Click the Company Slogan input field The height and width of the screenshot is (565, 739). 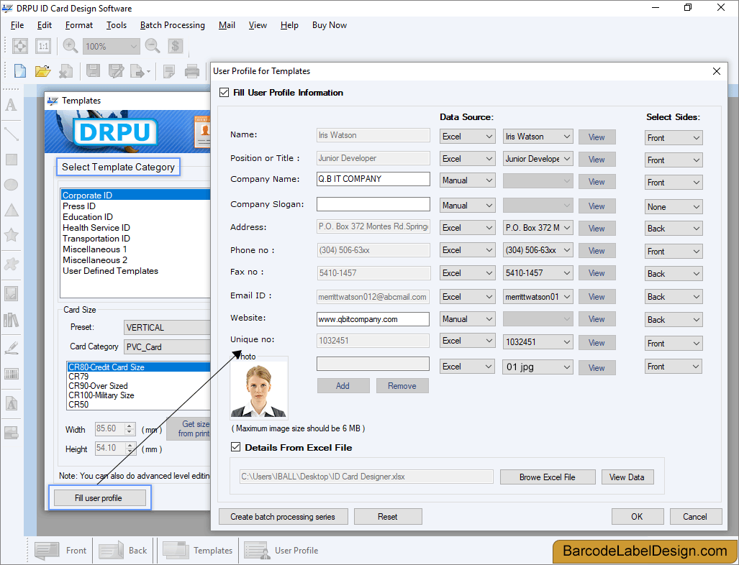[373, 204]
